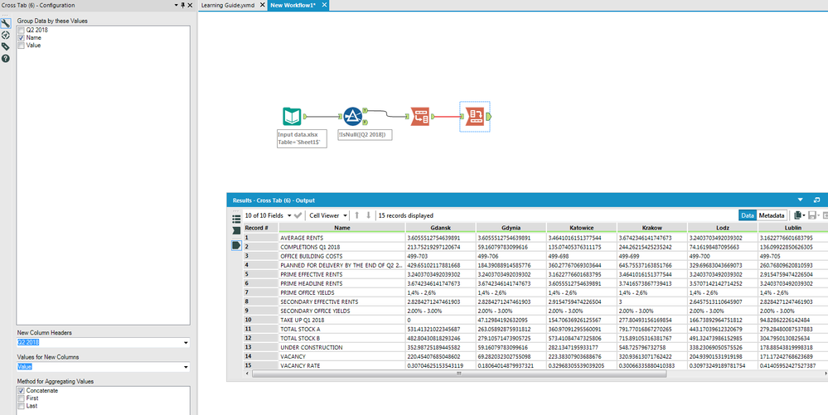Screen dimensions: 828x415
Task: Click the Results horizontal scrollbar thumb
Action: tap(459, 374)
